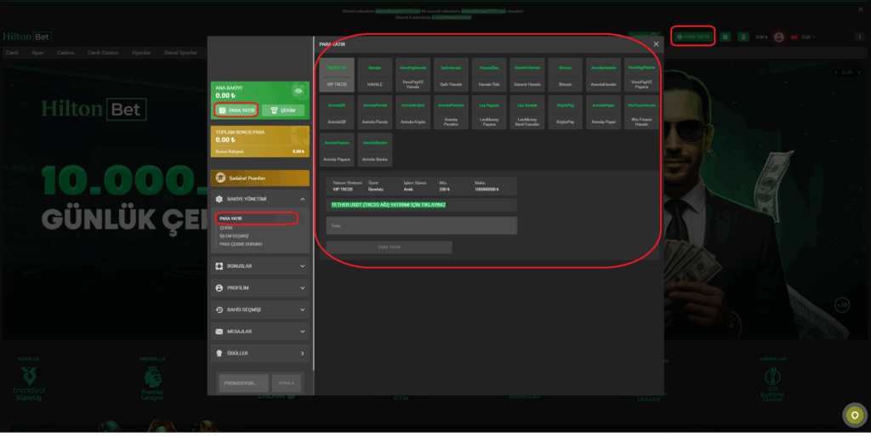Open the Sanal Sporlar navigation tab
871x437 pixels.
(180, 53)
